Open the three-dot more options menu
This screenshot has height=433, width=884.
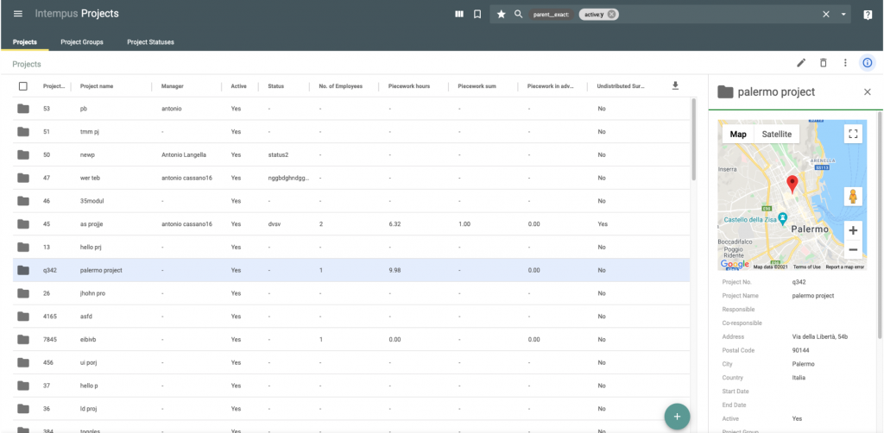[x=845, y=63]
